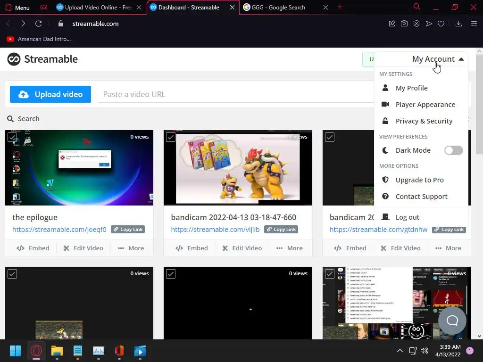
Task: Click the address bar showing streamable.com
Action: pos(95,24)
